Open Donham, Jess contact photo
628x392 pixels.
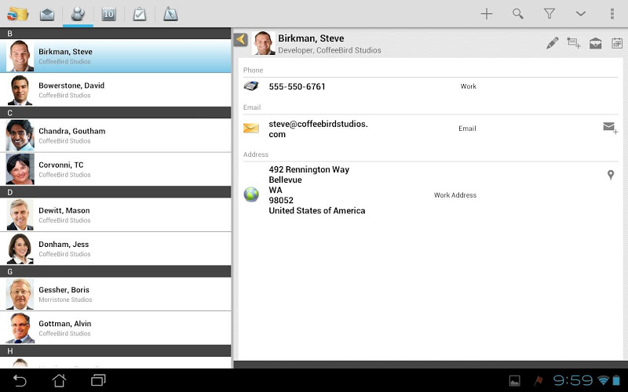point(20,249)
